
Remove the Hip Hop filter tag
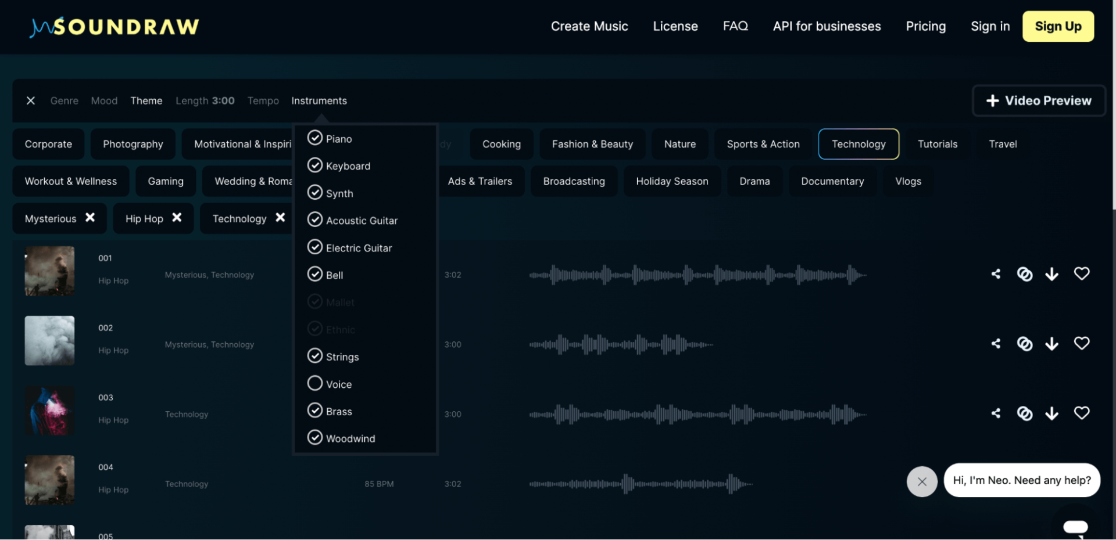177,218
